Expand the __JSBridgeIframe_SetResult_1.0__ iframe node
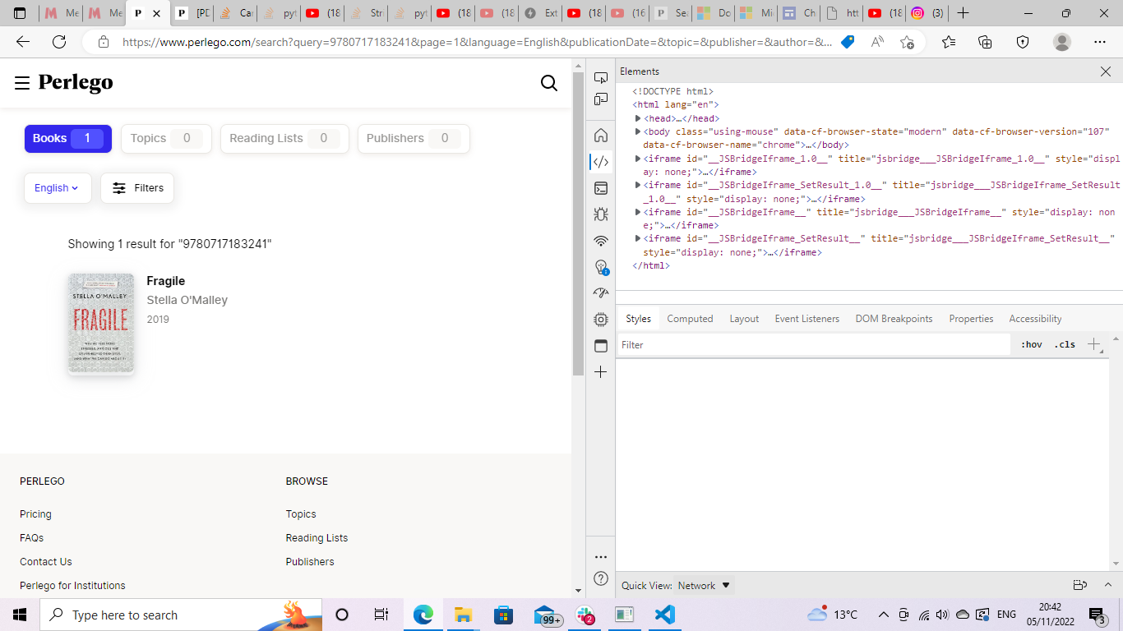The width and height of the screenshot is (1123, 631). pyautogui.click(x=638, y=186)
